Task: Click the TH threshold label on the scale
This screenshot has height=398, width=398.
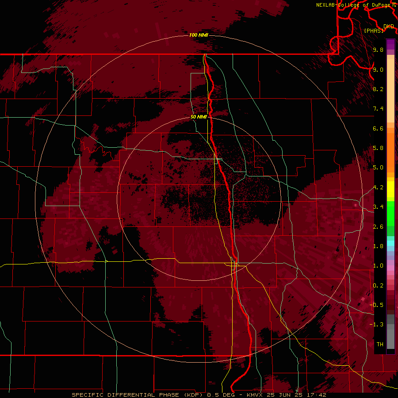Action: tap(380, 344)
